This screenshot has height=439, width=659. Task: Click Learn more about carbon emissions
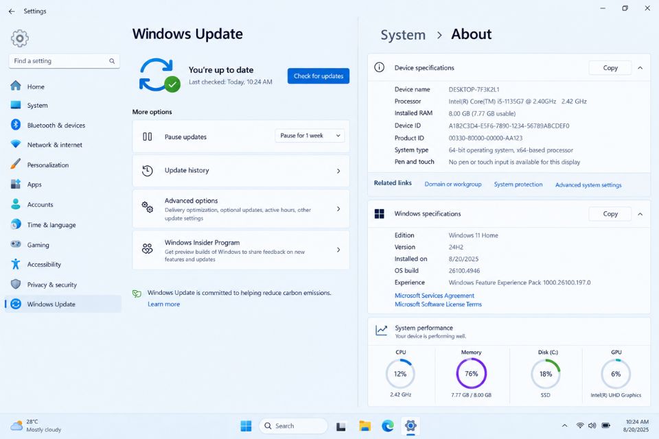pos(163,304)
